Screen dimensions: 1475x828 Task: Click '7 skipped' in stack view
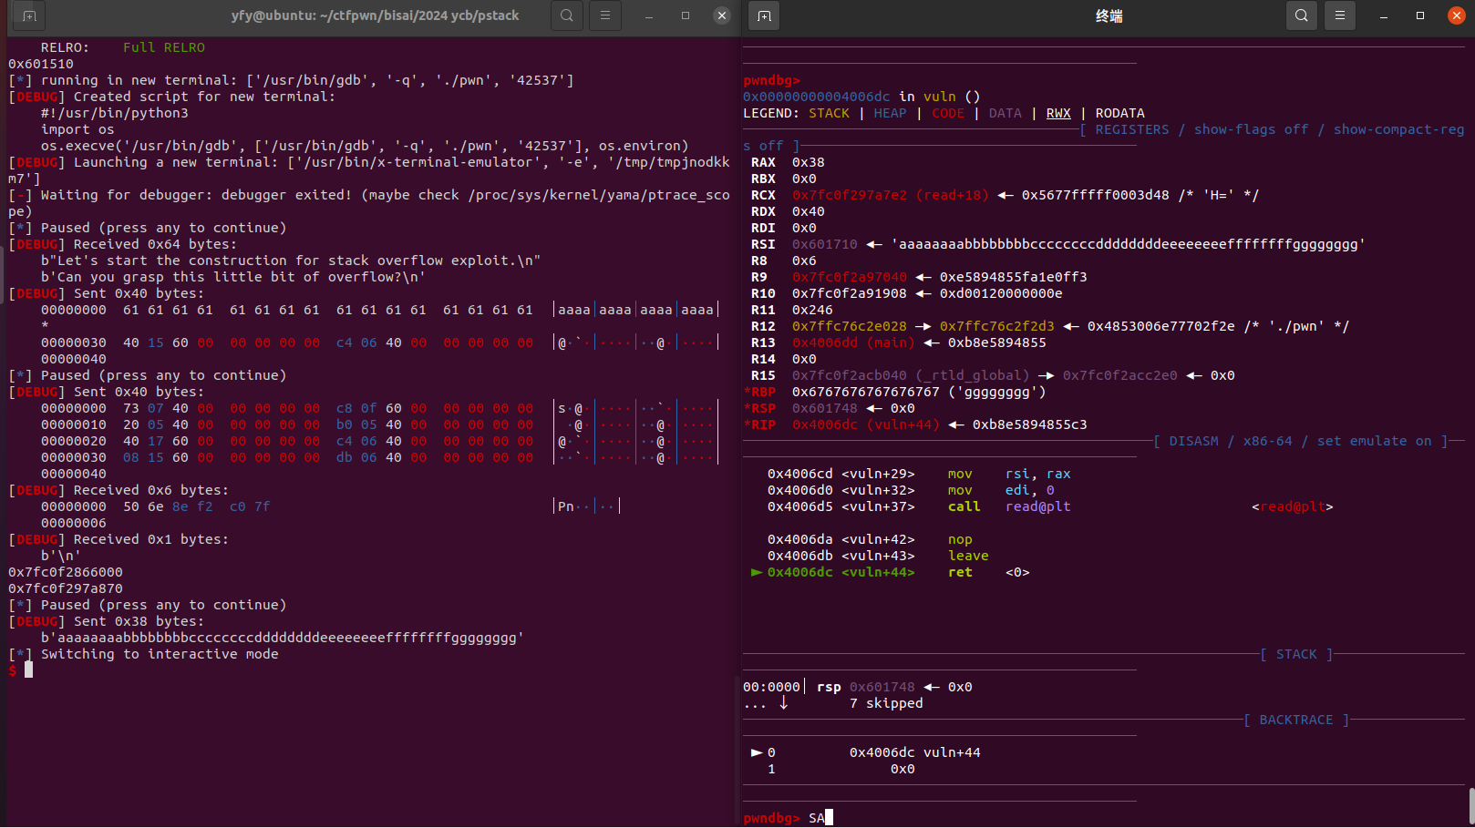pos(886,703)
